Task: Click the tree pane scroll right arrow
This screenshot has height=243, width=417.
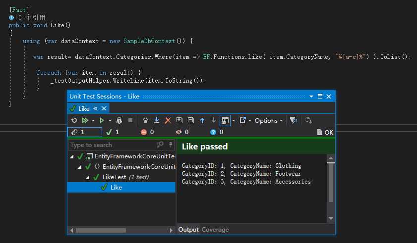Action: coord(171,230)
